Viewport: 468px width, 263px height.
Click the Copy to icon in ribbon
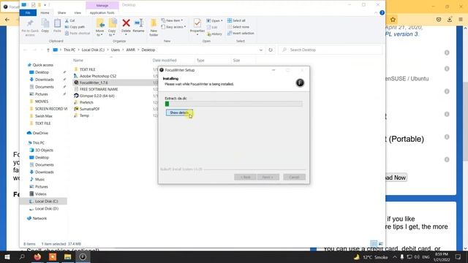112,28
